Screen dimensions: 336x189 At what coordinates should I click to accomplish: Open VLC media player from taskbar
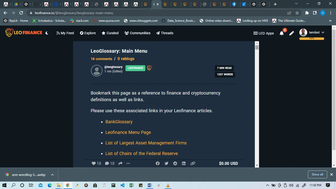coord(168,185)
